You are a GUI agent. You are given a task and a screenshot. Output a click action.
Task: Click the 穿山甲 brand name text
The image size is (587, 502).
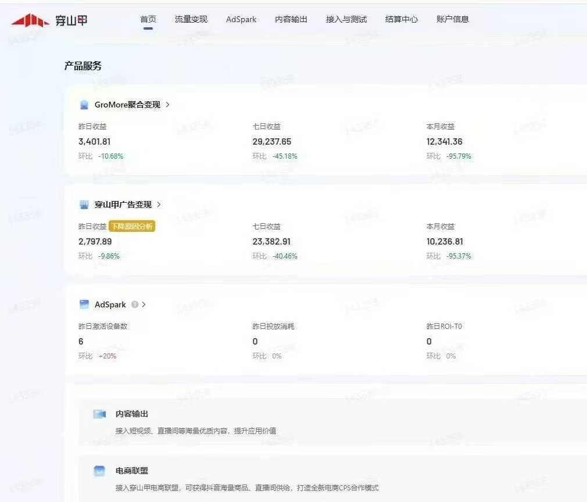tap(71, 20)
